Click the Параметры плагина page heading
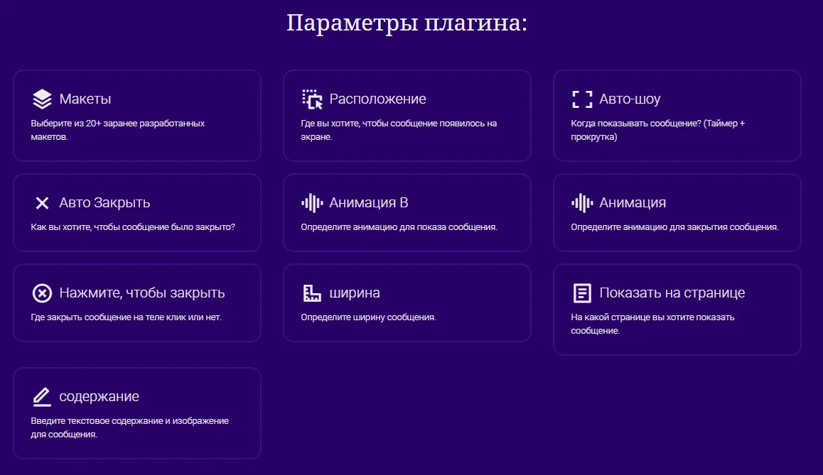 407,23
